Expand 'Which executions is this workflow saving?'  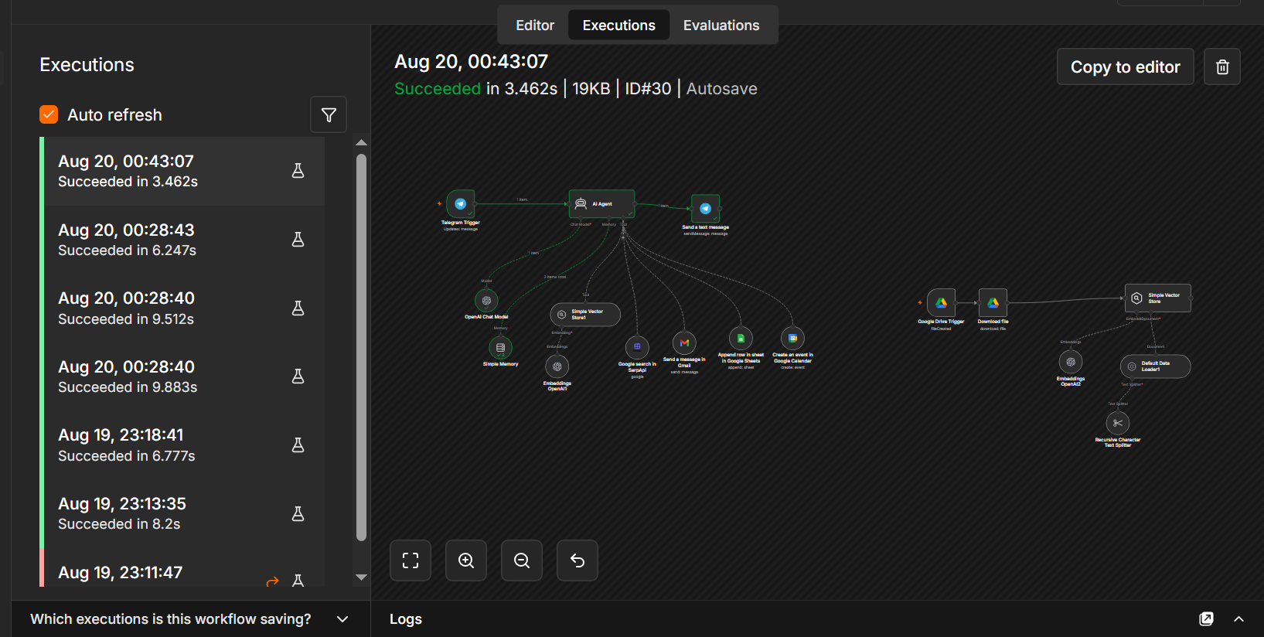tap(190, 619)
